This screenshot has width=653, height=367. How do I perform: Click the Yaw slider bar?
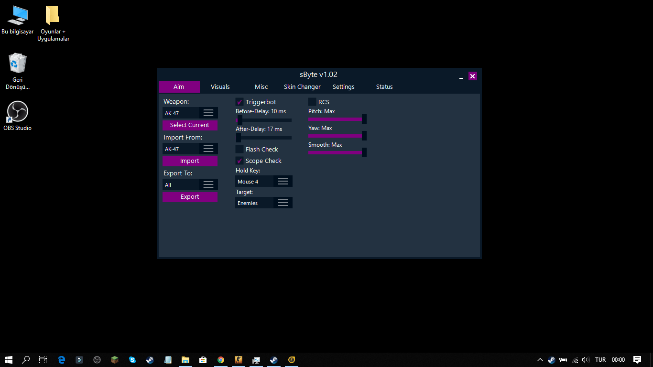337,136
